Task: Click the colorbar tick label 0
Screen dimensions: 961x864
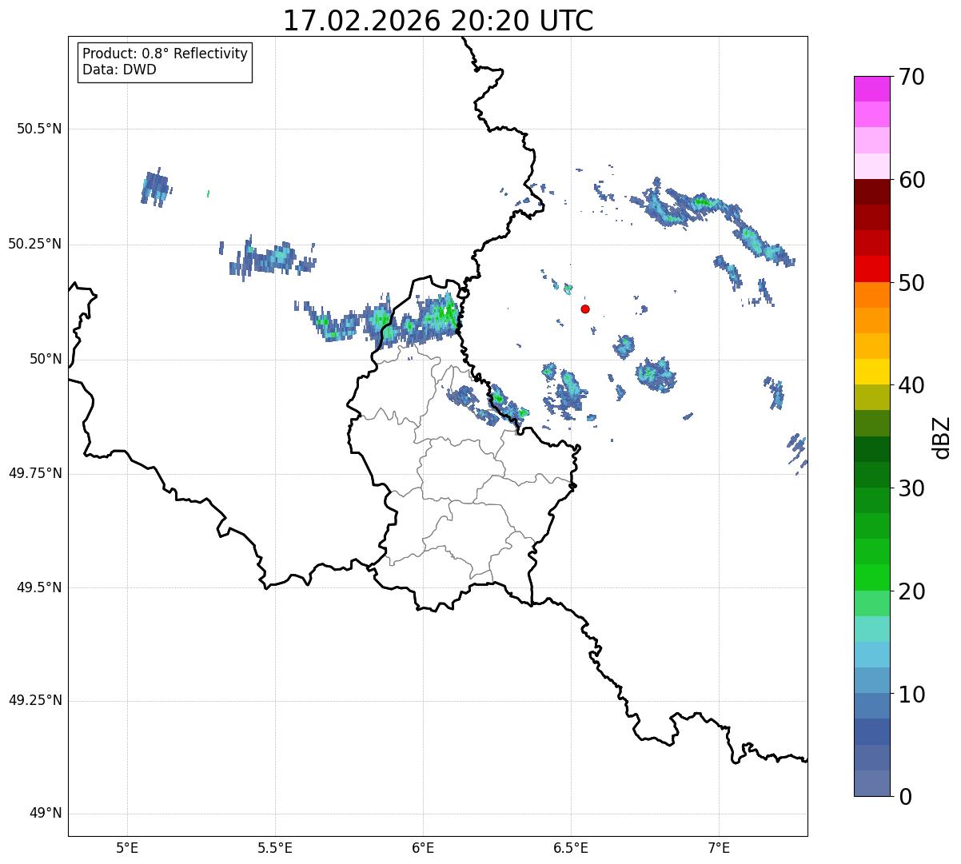Action: point(905,797)
